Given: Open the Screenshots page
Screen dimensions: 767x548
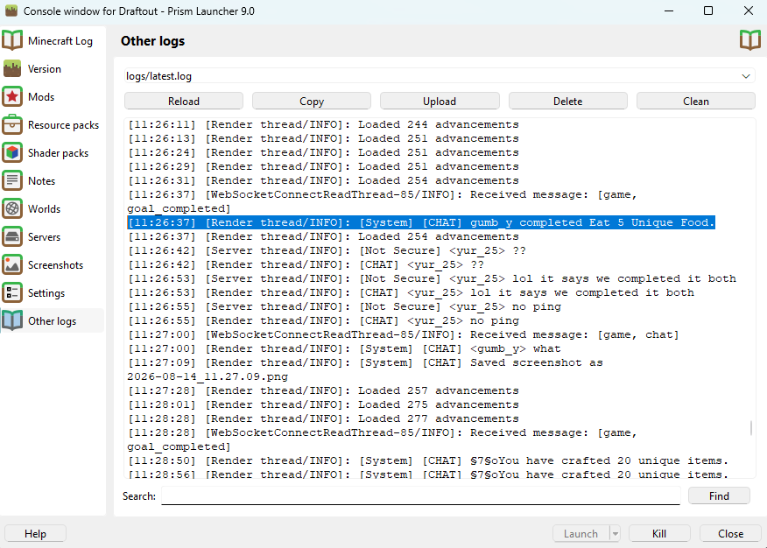Looking at the screenshot, I should [x=53, y=265].
